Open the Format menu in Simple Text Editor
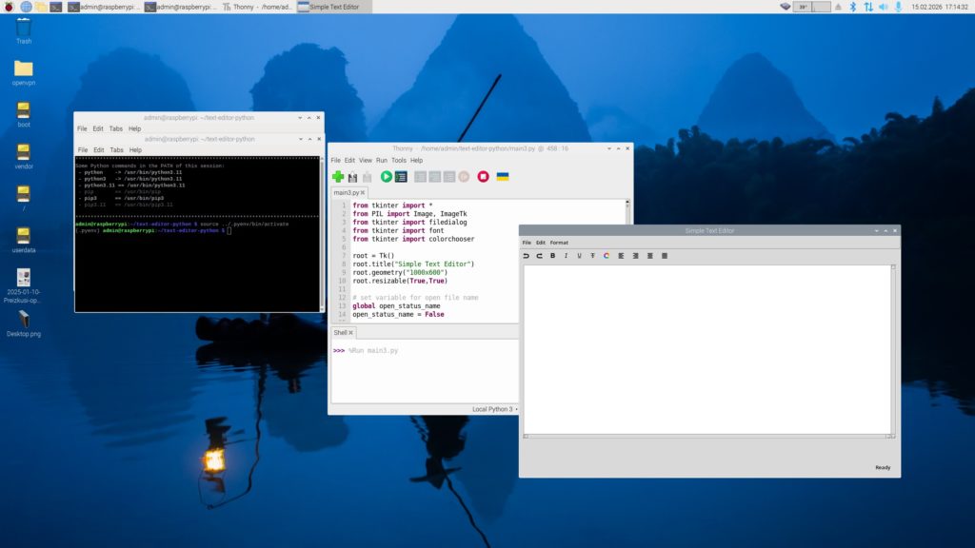Screen dimensions: 975x548 559,243
